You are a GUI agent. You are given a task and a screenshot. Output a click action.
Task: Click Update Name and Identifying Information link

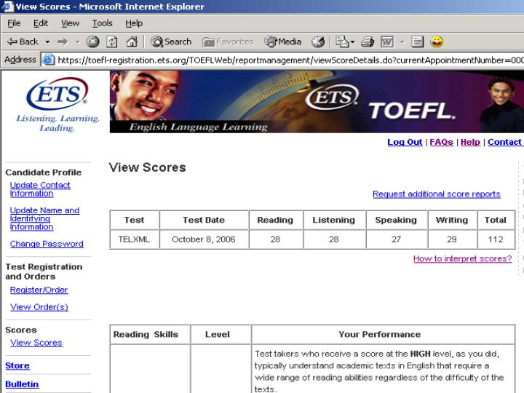pyautogui.click(x=44, y=218)
